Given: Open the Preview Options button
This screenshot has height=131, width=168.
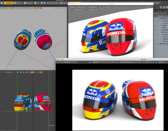Looking at the screenshot, I should pyautogui.click(x=73, y=7).
